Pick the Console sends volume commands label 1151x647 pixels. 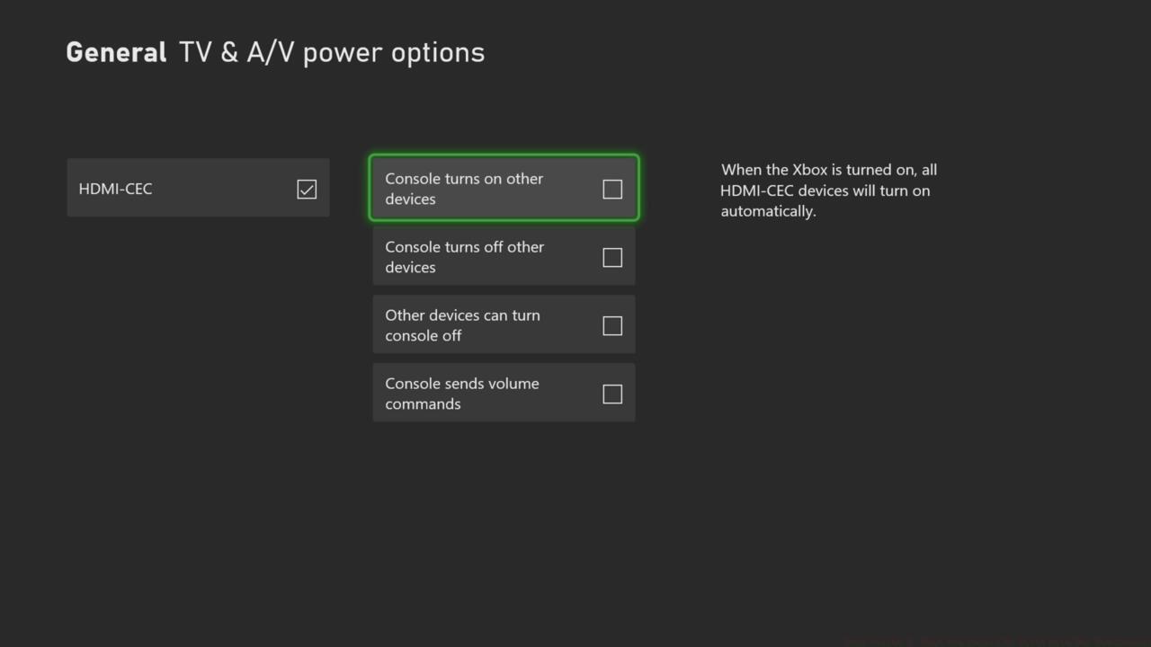coord(462,394)
